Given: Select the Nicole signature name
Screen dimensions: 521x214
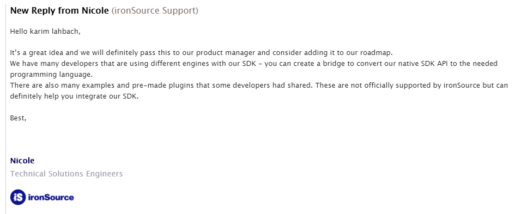Looking at the screenshot, I should 22,161.
